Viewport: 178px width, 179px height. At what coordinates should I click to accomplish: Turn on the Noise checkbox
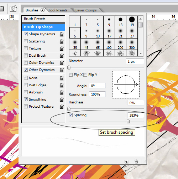pos(26,78)
